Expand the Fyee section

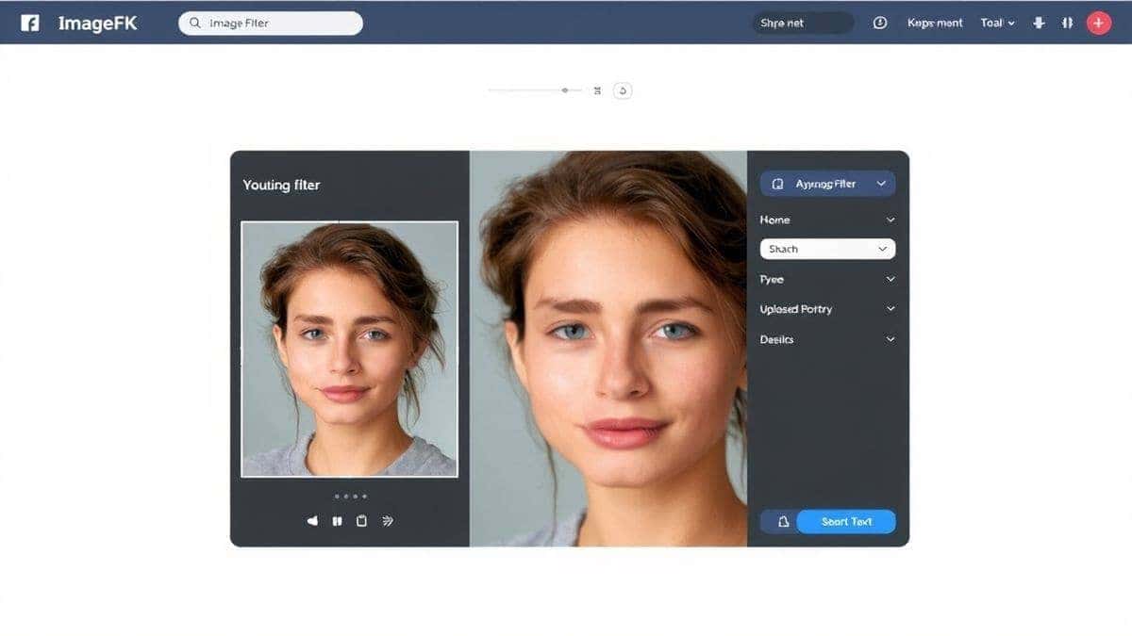coord(827,280)
